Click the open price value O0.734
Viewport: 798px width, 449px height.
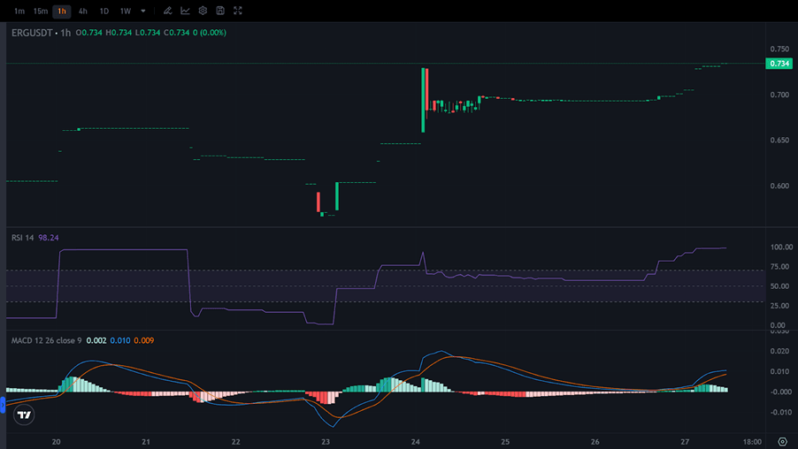click(89, 33)
